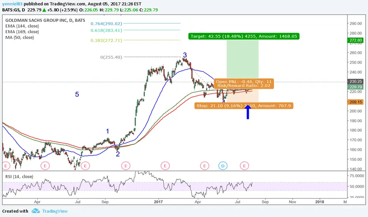Click the 200.00 price scale label
368x217 pixels.
pyautogui.click(x=356, y=111)
